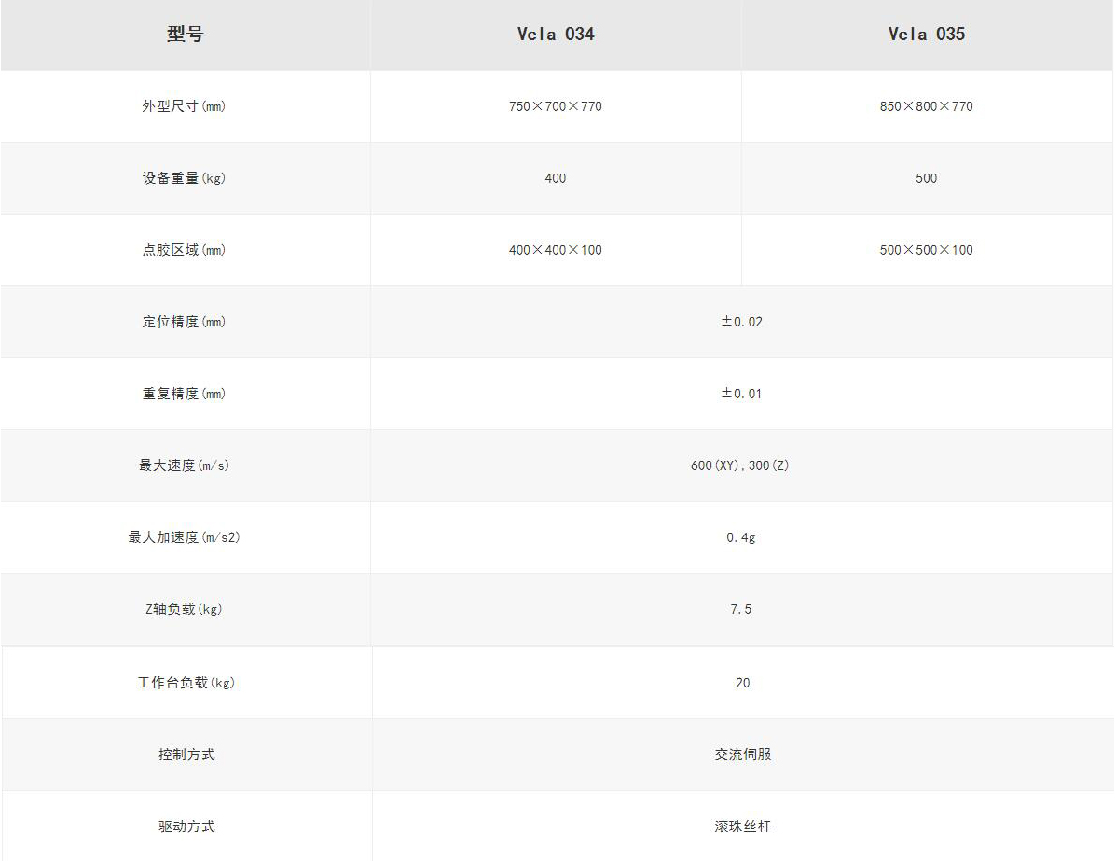Click the 最大速度(m/s) row label
Screen dimensions: 1116x861
tap(184, 465)
